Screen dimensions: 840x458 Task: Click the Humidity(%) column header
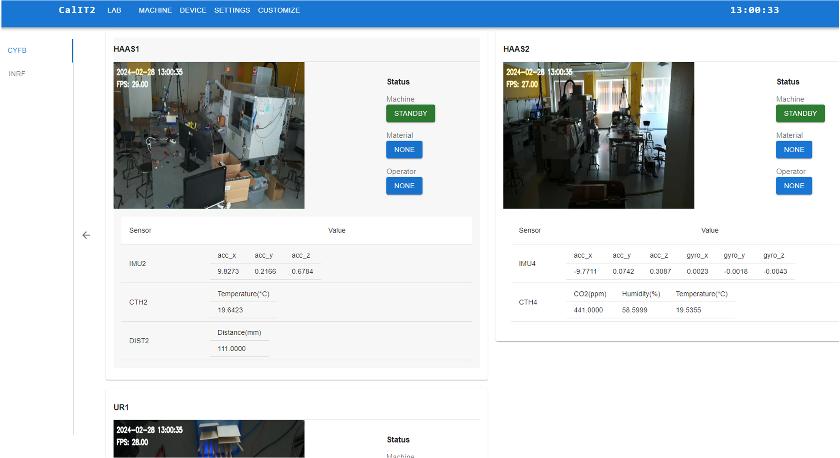(641, 294)
